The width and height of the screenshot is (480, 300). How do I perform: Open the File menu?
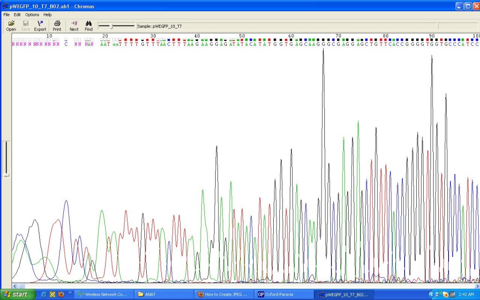(7, 15)
